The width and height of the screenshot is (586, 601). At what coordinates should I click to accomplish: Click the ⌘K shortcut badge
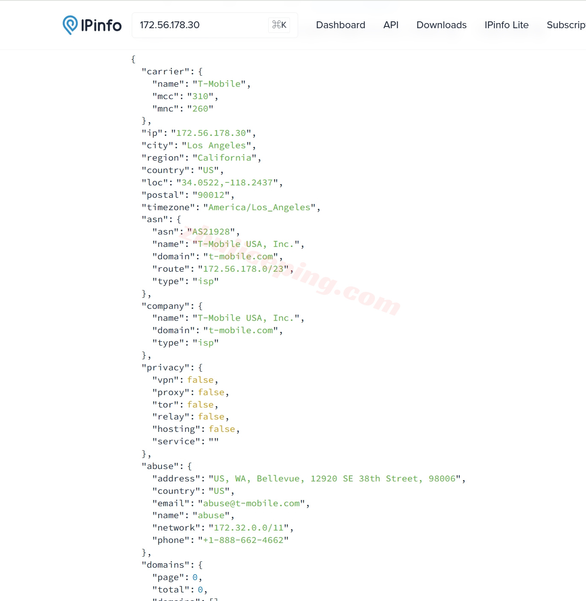tap(279, 25)
